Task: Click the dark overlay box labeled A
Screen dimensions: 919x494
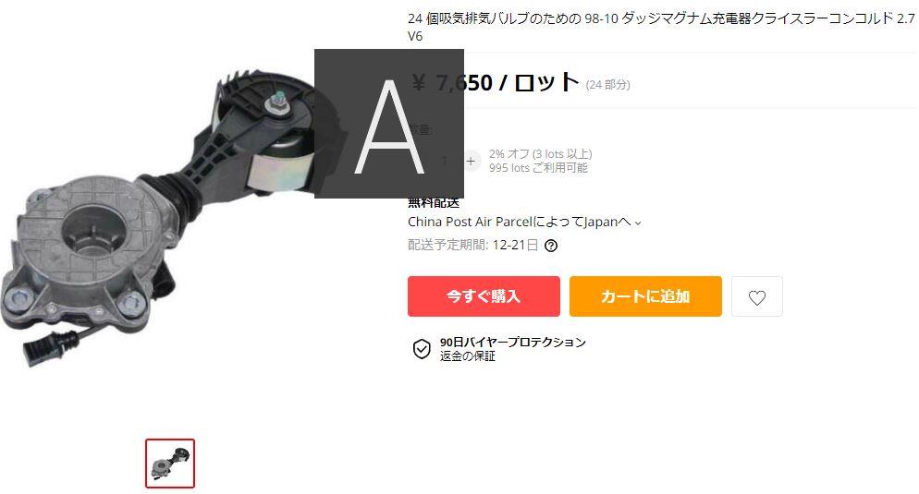Action: click(x=389, y=124)
